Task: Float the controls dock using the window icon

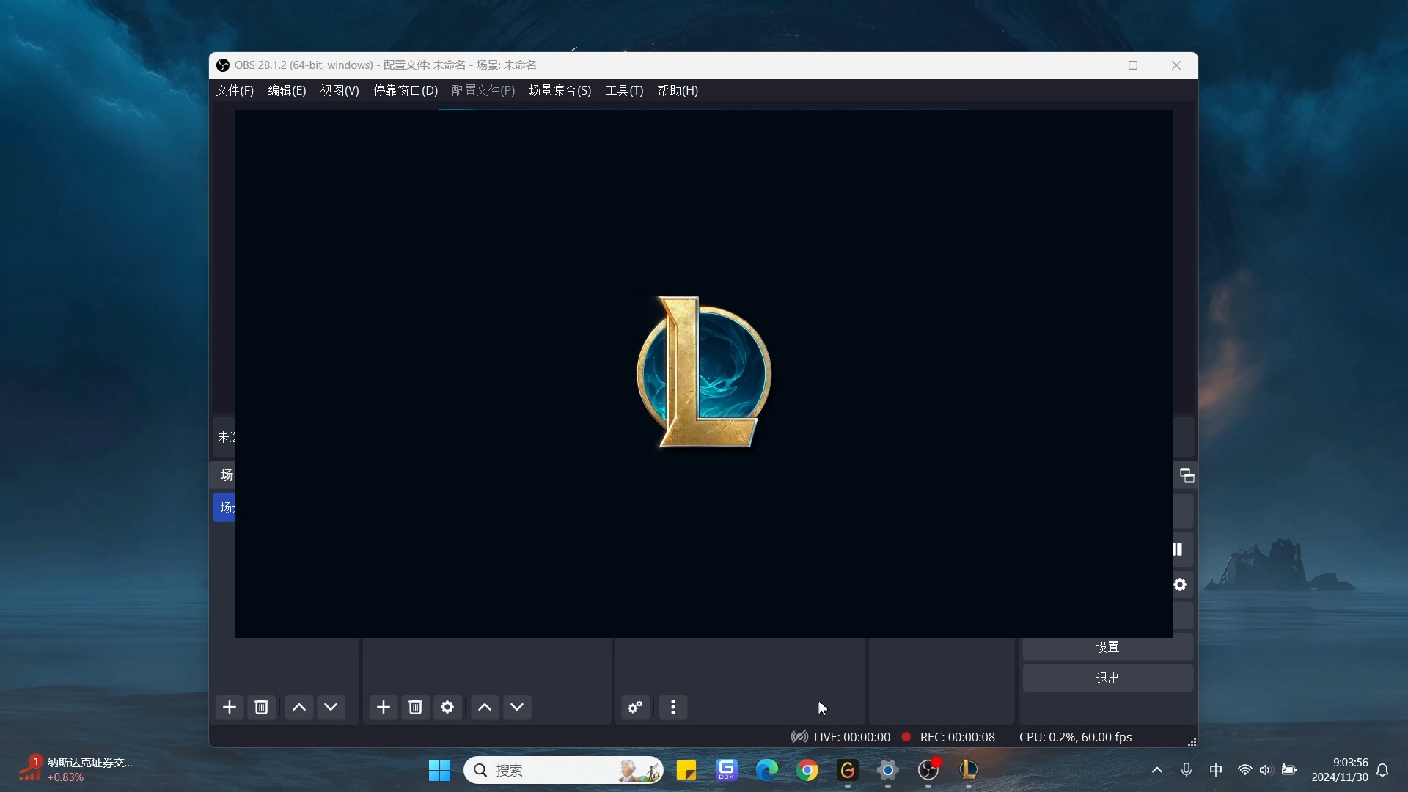Action: [x=1187, y=475]
